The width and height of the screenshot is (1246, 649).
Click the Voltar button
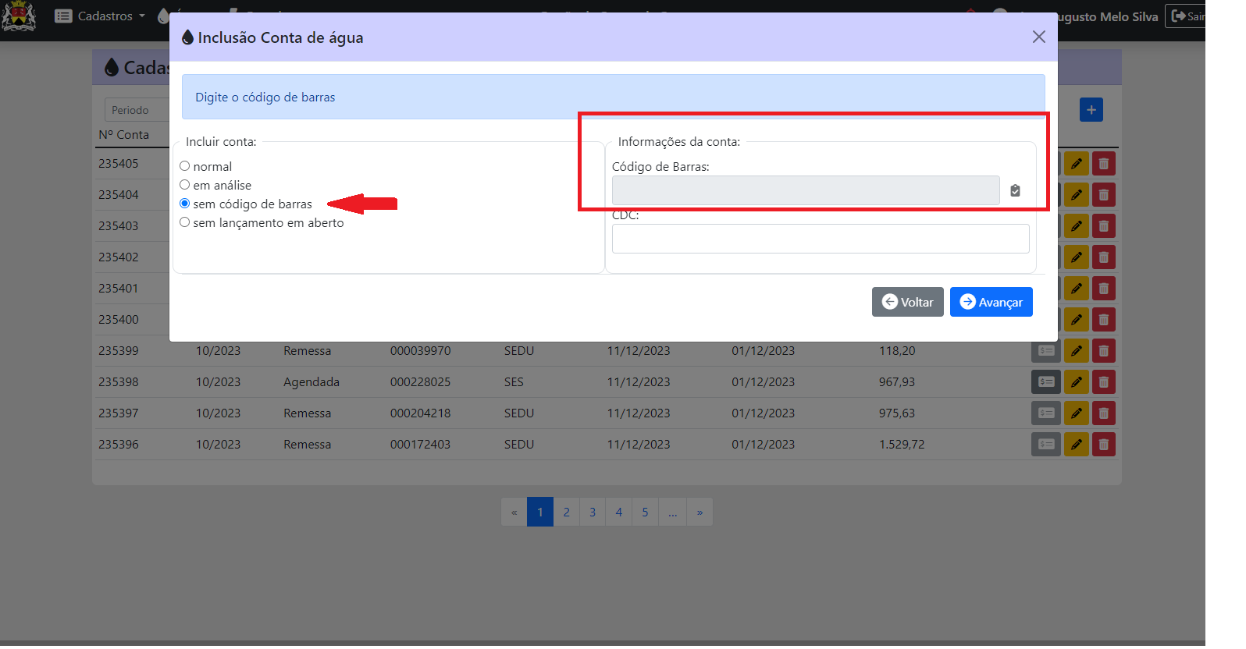[x=908, y=302]
